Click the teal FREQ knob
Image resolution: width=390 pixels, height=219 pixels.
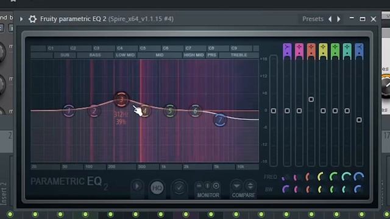[x=346, y=177]
